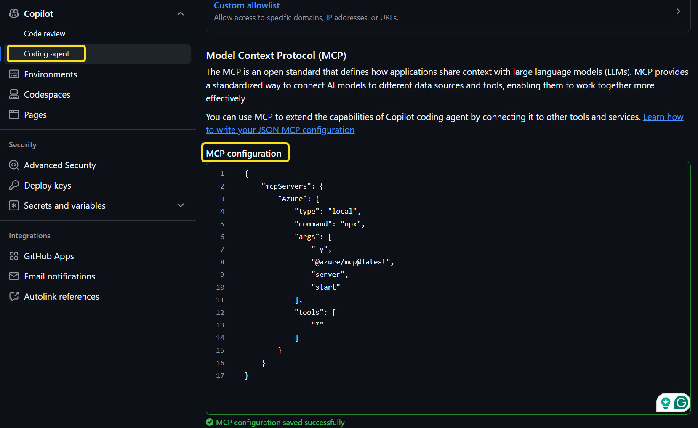The width and height of the screenshot is (698, 428).
Task: Click inside the MCP configuration JSON editor
Action: (x=421, y=274)
